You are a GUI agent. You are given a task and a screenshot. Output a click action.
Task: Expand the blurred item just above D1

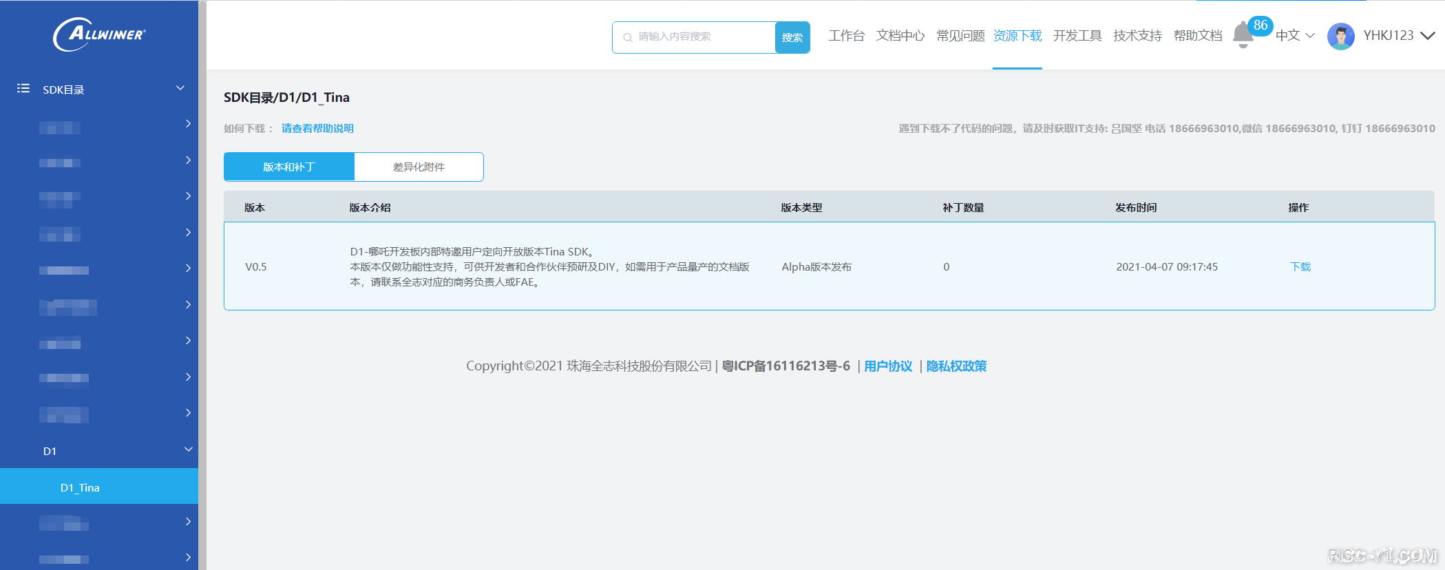point(188,413)
